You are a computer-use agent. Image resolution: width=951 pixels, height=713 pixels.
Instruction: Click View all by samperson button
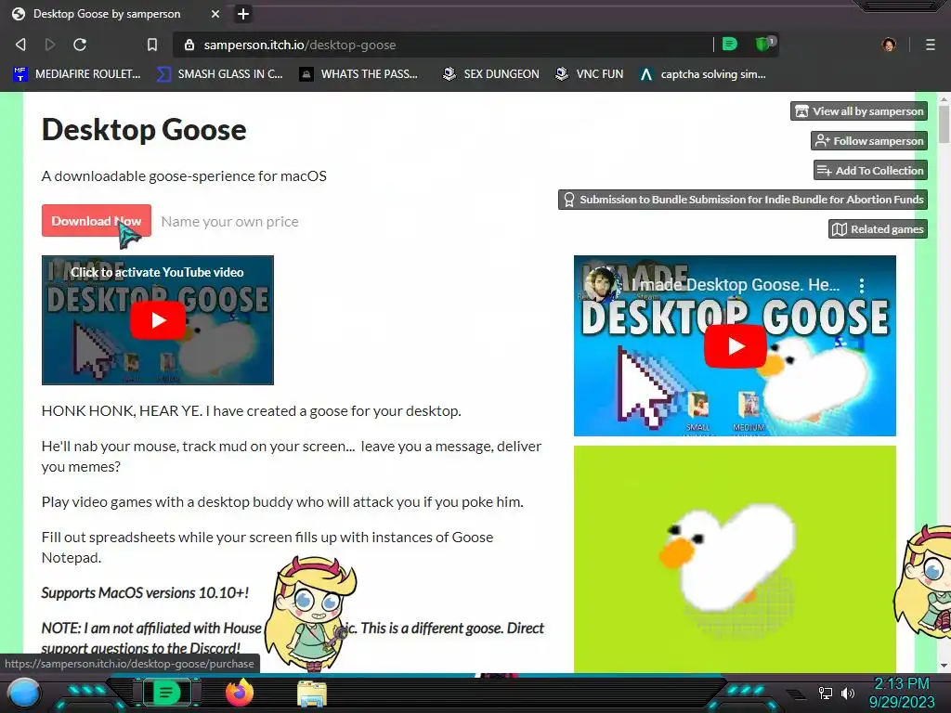(x=859, y=111)
